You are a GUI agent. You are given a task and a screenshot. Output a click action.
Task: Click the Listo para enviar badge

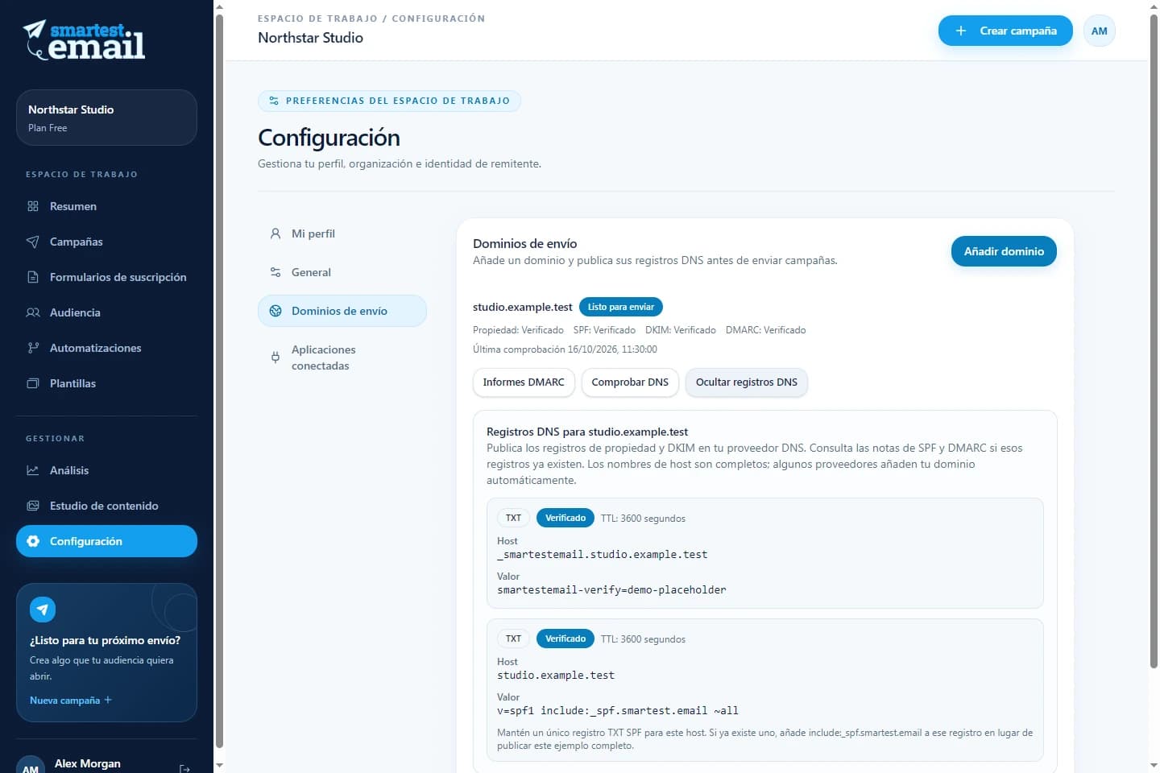point(621,307)
